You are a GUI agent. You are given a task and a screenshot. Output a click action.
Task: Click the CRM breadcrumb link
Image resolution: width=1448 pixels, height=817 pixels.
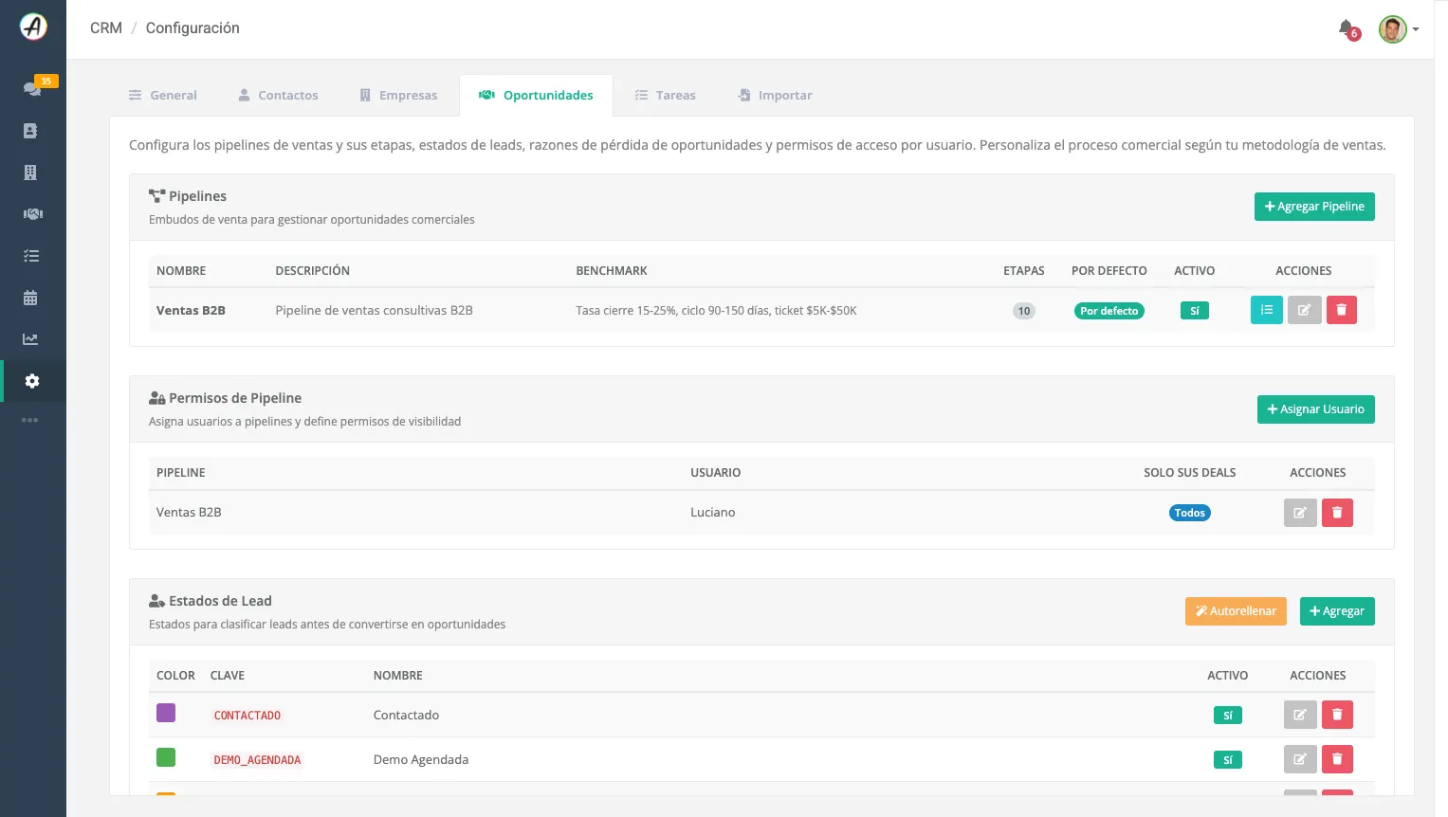coord(106,28)
